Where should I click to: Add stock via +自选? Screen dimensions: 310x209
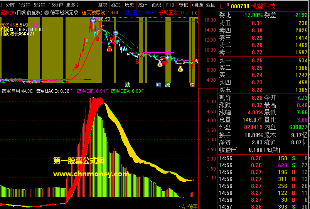[x=197, y=5]
